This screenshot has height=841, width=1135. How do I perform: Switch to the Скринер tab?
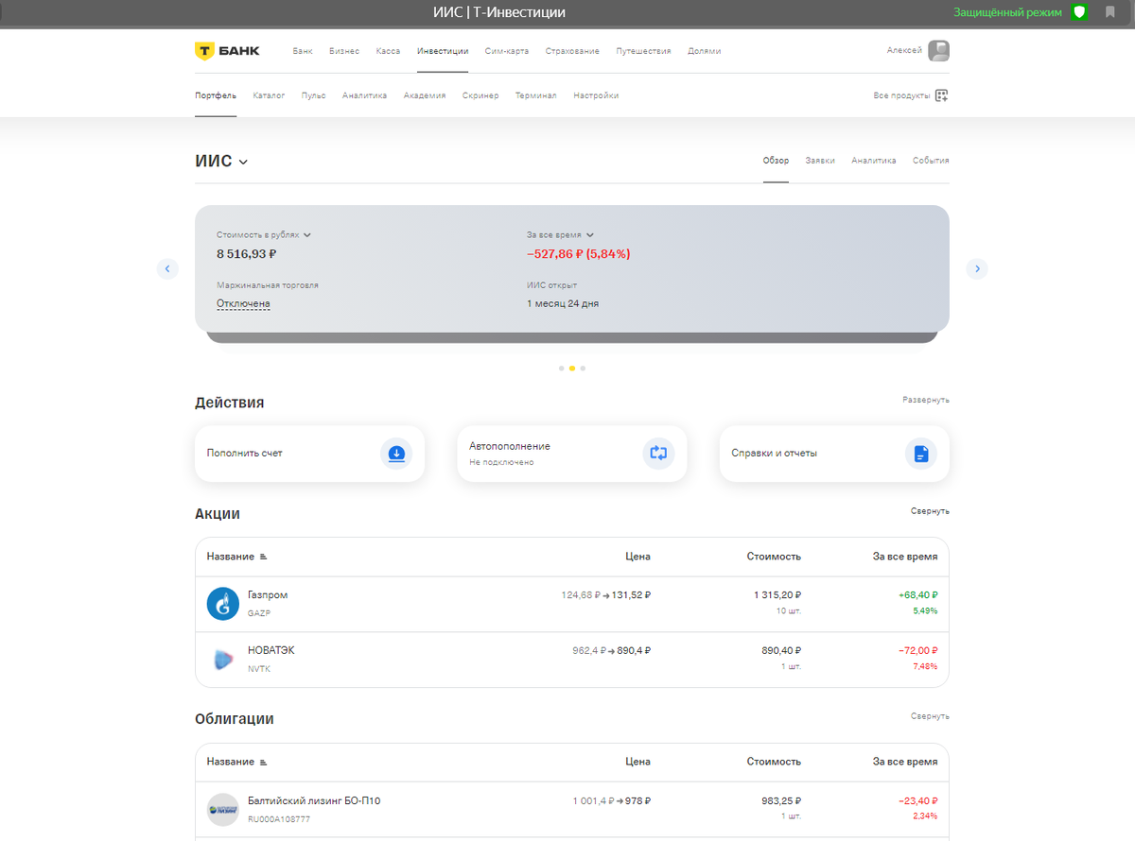click(480, 95)
